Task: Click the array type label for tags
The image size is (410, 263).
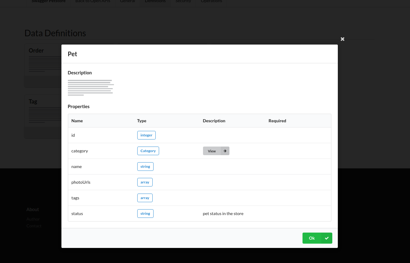Action: [x=145, y=198]
